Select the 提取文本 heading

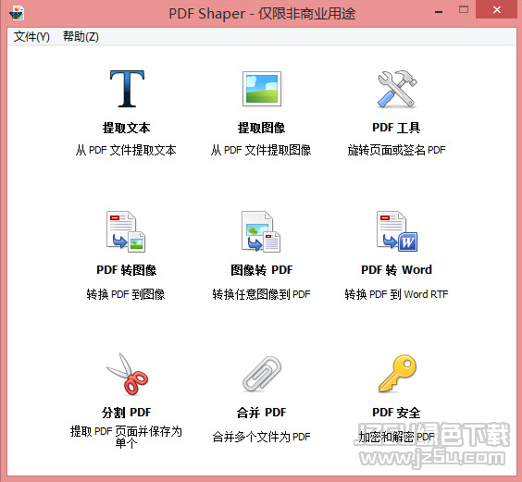(126, 128)
